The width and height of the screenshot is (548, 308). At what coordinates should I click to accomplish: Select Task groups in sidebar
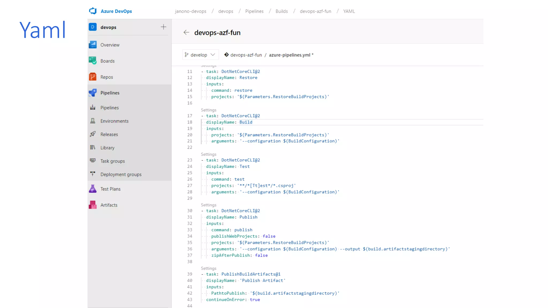(x=112, y=161)
